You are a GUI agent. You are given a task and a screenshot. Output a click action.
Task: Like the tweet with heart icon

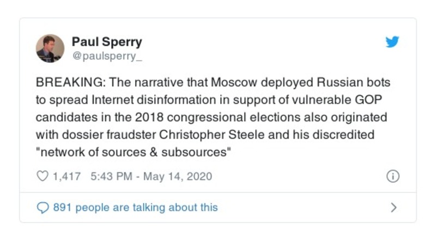[x=42, y=176]
